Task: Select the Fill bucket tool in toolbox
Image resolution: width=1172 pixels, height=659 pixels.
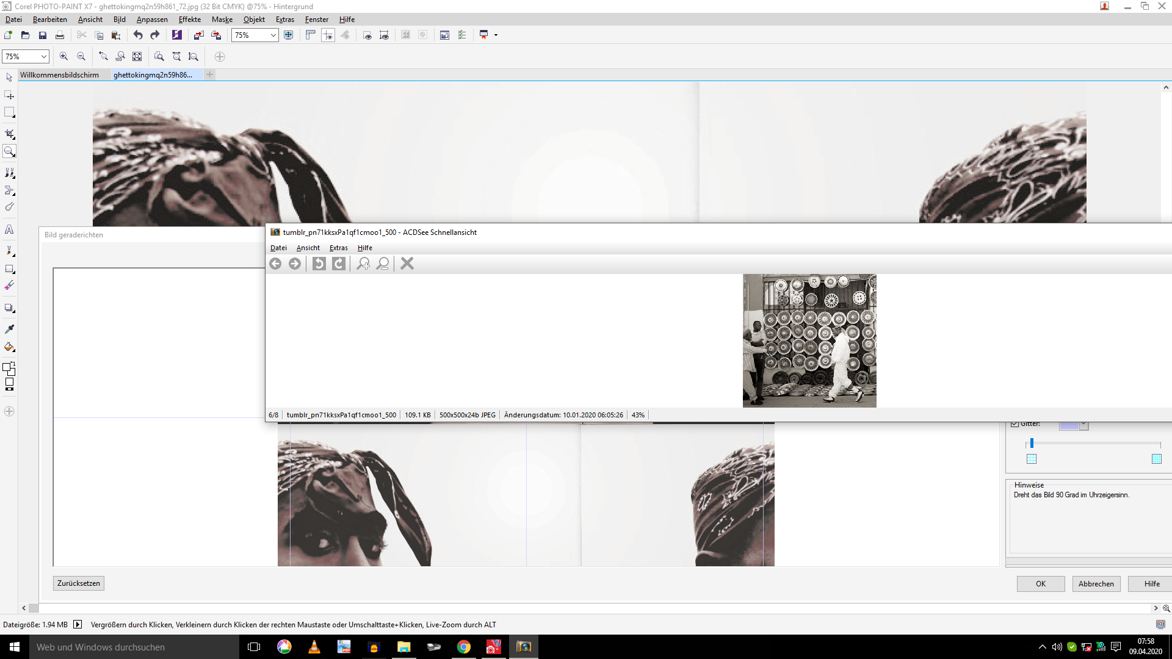Action: tap(9, 347)
